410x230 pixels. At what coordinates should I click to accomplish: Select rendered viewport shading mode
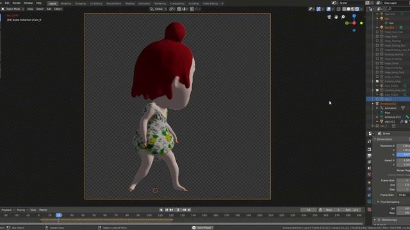coord(357,9)
